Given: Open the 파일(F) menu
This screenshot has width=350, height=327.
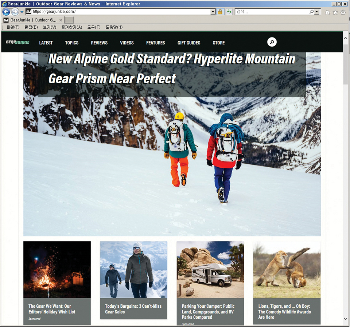Looking at the screenshot, I should click(x=13, y=27).
